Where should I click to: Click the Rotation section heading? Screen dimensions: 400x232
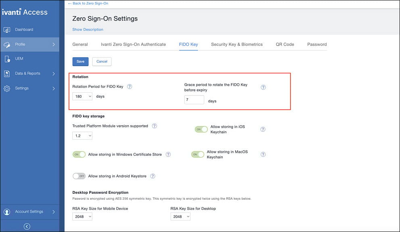(80, 77)
